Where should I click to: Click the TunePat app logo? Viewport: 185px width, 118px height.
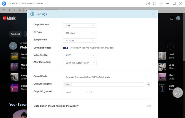4,3
